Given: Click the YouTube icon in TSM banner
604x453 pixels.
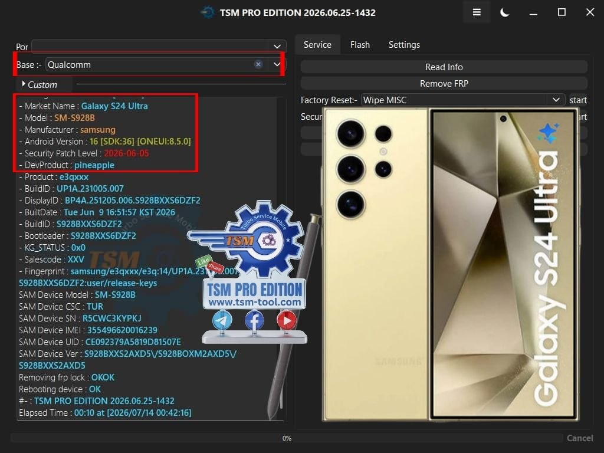Looking at the screenshot, I should coord(287,320).
